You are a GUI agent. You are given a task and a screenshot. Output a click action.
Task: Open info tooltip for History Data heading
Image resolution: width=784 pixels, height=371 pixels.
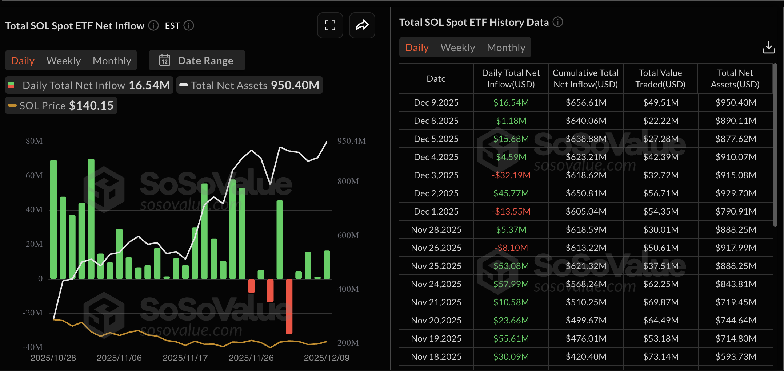point(558,22)
